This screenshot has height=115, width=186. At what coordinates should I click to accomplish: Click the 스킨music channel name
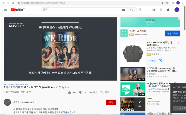151,74
